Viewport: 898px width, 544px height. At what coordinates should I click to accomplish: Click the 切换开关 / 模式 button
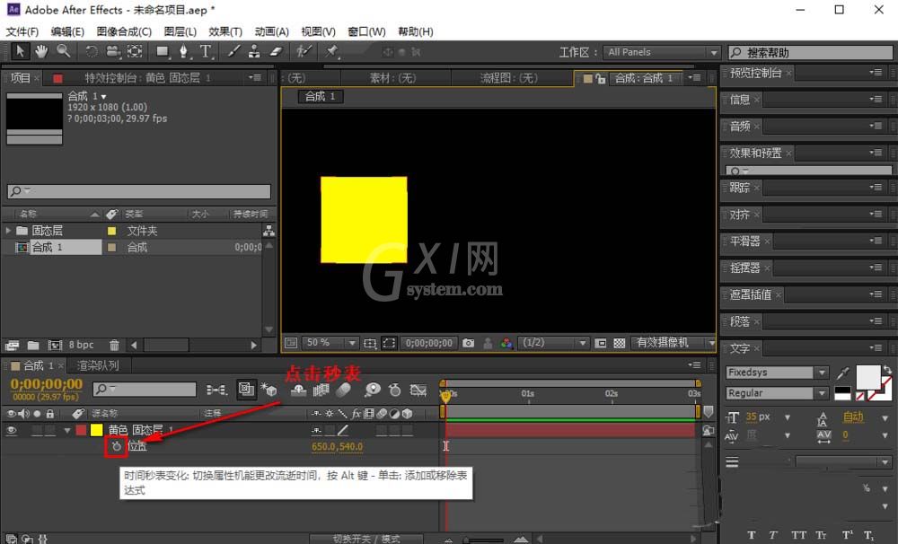[x=366, y=539]
